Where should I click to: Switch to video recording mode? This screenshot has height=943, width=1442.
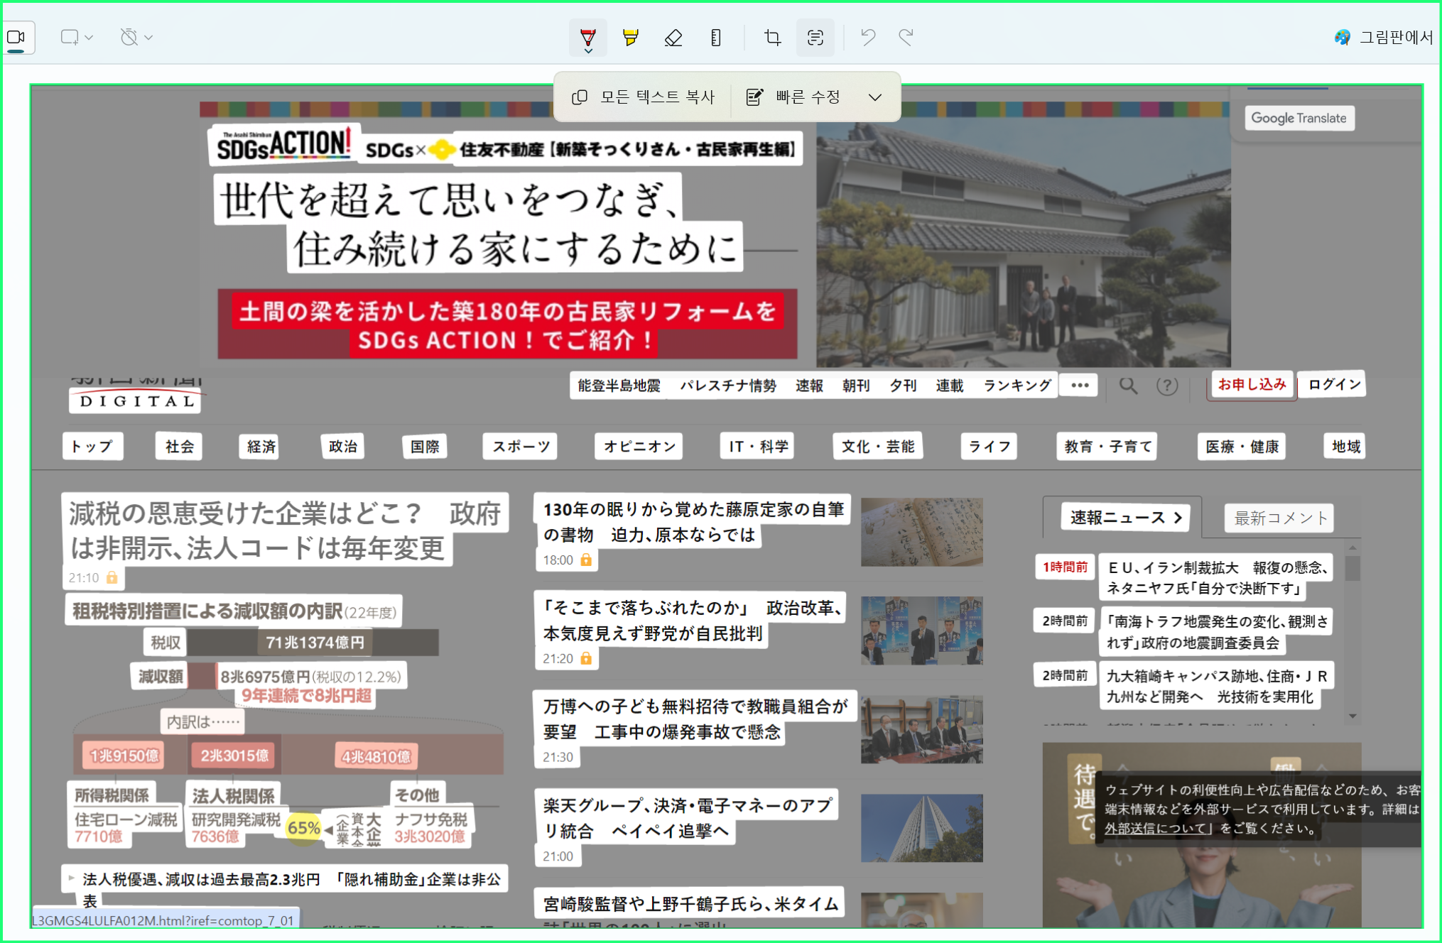tap(17, 37)
